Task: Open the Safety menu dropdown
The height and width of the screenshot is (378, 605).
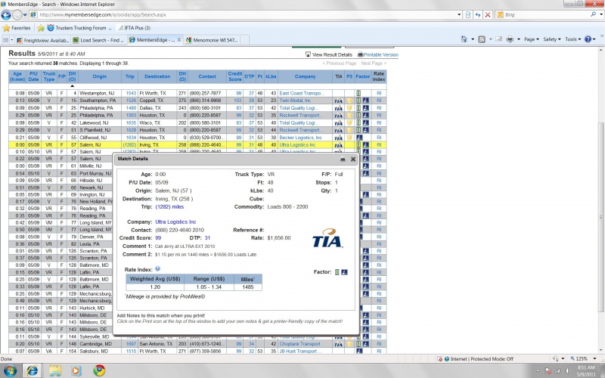Action: (x=552, y=39)
